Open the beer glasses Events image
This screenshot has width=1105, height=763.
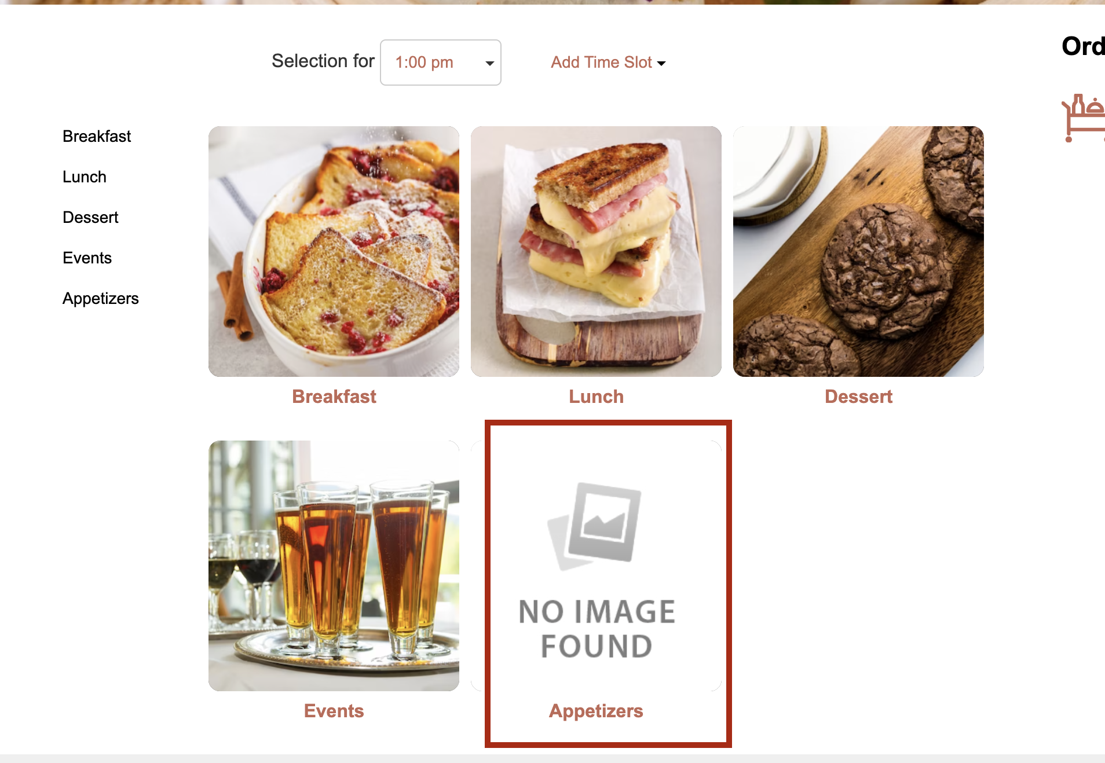[334, 566]
